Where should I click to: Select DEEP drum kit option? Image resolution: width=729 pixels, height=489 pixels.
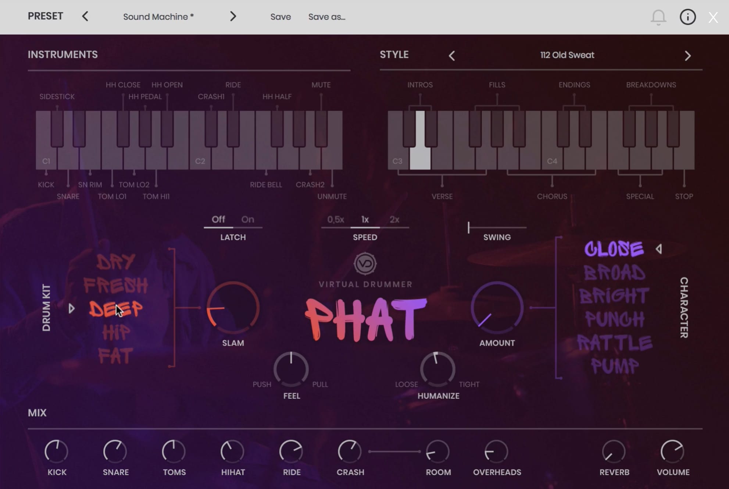pos(115,309)
